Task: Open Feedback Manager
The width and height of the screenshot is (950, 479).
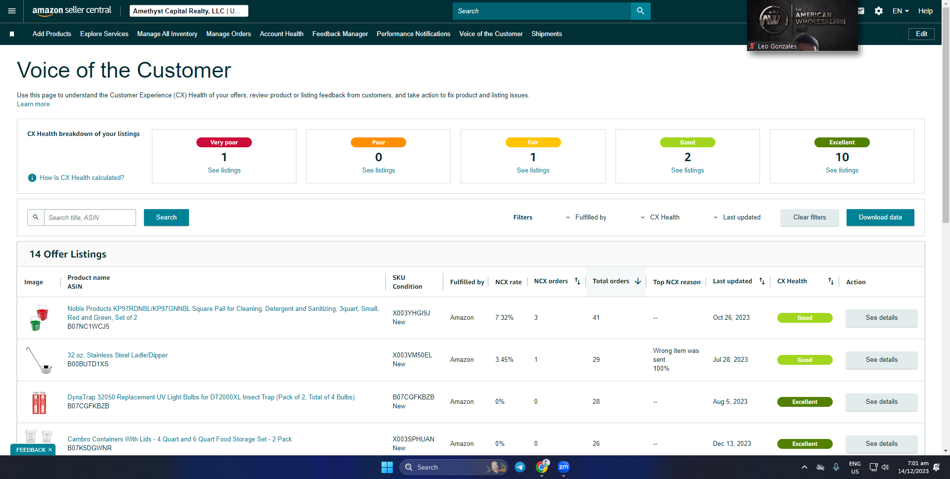Action: pyautogui.click(x=340, y=34)
